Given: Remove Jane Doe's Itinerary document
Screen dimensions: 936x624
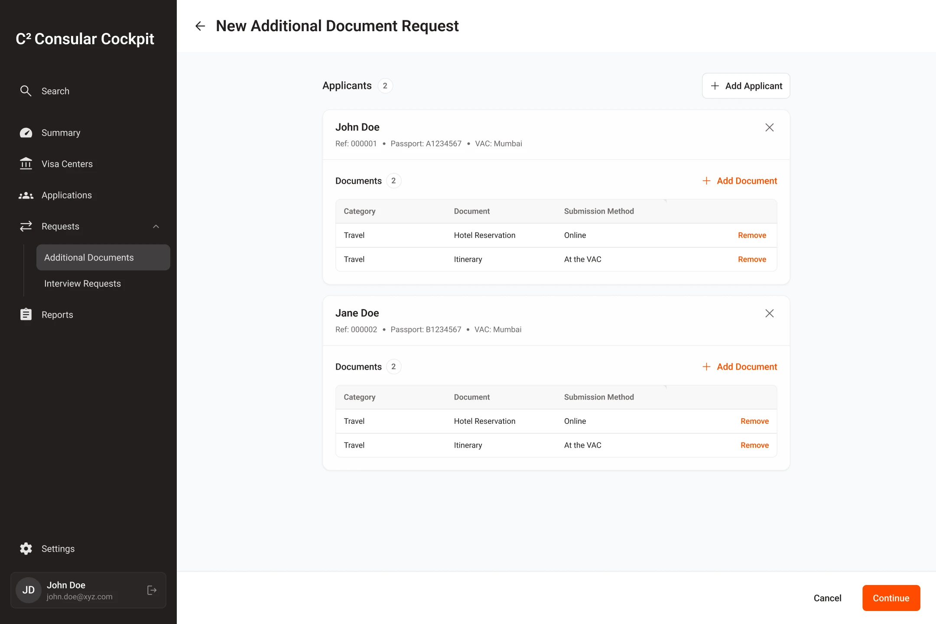Looking at the screenshot, I should tap(754, 445).
